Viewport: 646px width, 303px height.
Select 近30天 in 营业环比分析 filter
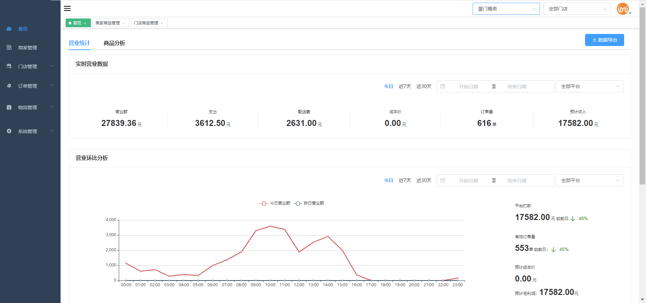point(424,180)
